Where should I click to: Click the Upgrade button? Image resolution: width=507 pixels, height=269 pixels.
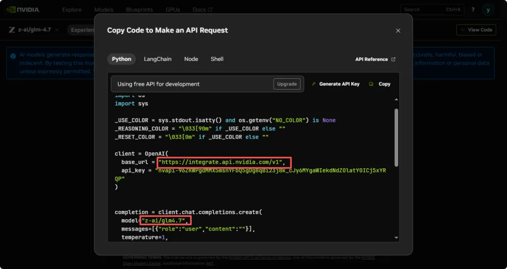click(287, 84)
